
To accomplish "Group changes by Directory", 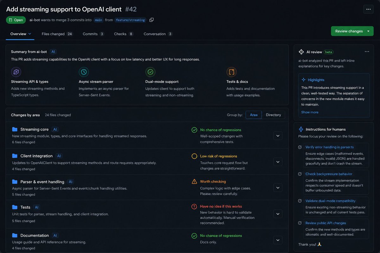I will pos(273,115).
